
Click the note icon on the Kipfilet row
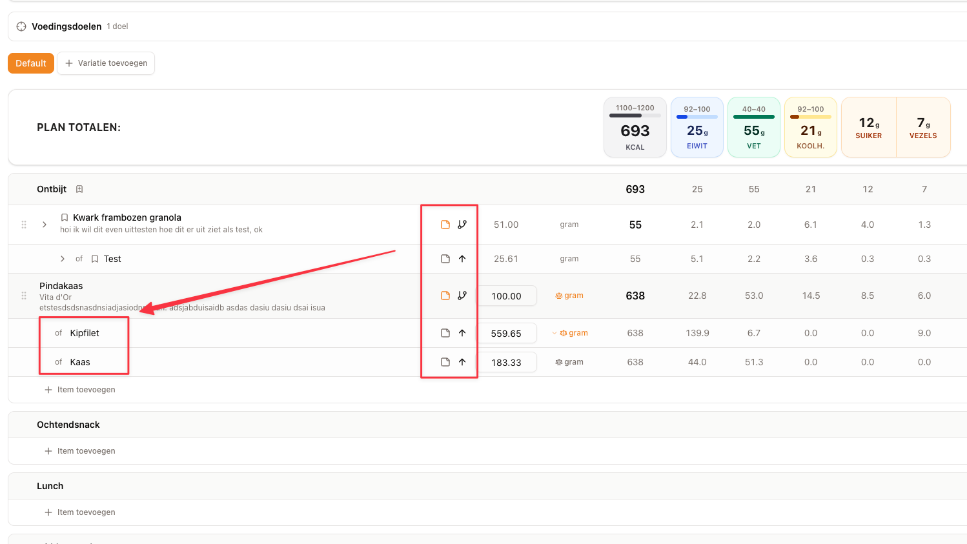445,333
